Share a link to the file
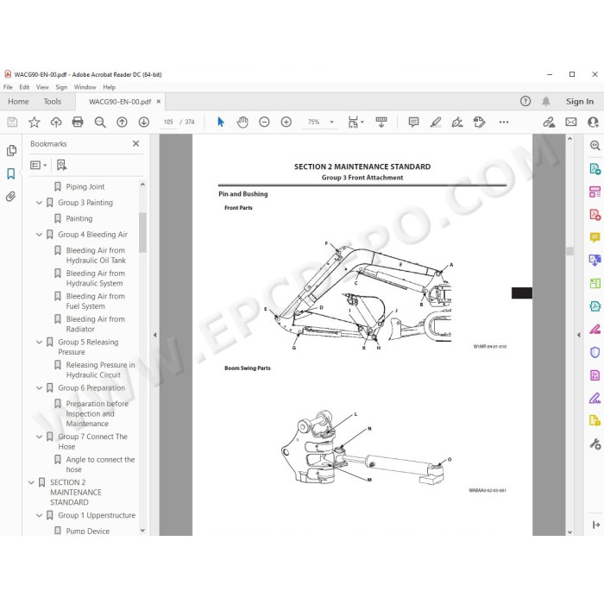Viewport: 604px width, 604px height. click(549, 123)
